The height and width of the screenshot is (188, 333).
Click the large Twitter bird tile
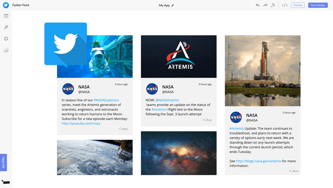click(66, 44)
